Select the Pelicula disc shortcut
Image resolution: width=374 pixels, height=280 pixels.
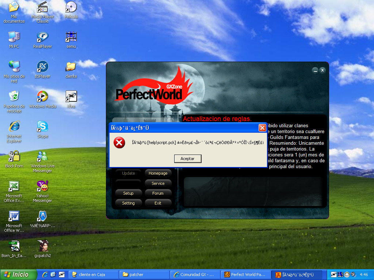pyautogui.click(x=71, y=10)
